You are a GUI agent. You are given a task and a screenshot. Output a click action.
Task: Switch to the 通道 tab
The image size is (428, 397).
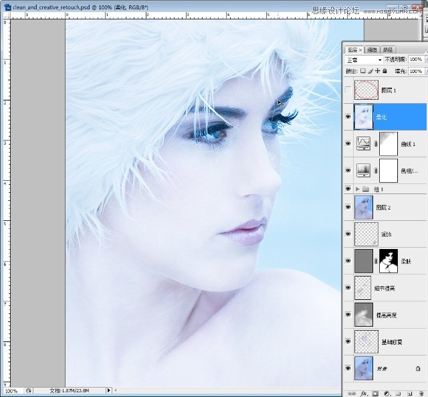372,50
